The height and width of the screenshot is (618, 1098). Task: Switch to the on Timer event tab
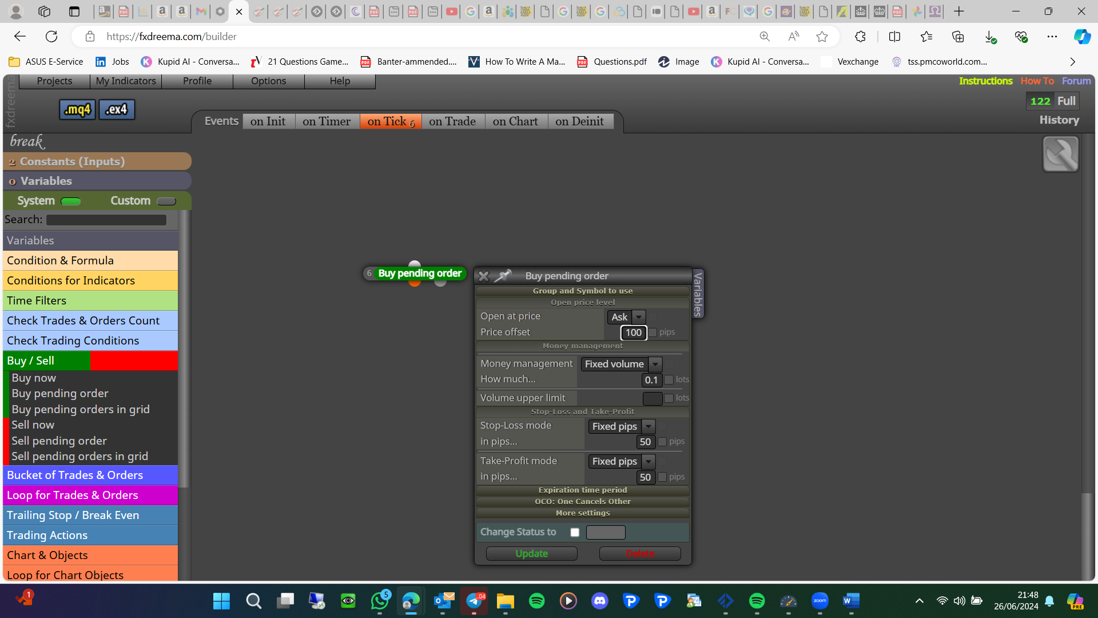click(x=327, y=121)
